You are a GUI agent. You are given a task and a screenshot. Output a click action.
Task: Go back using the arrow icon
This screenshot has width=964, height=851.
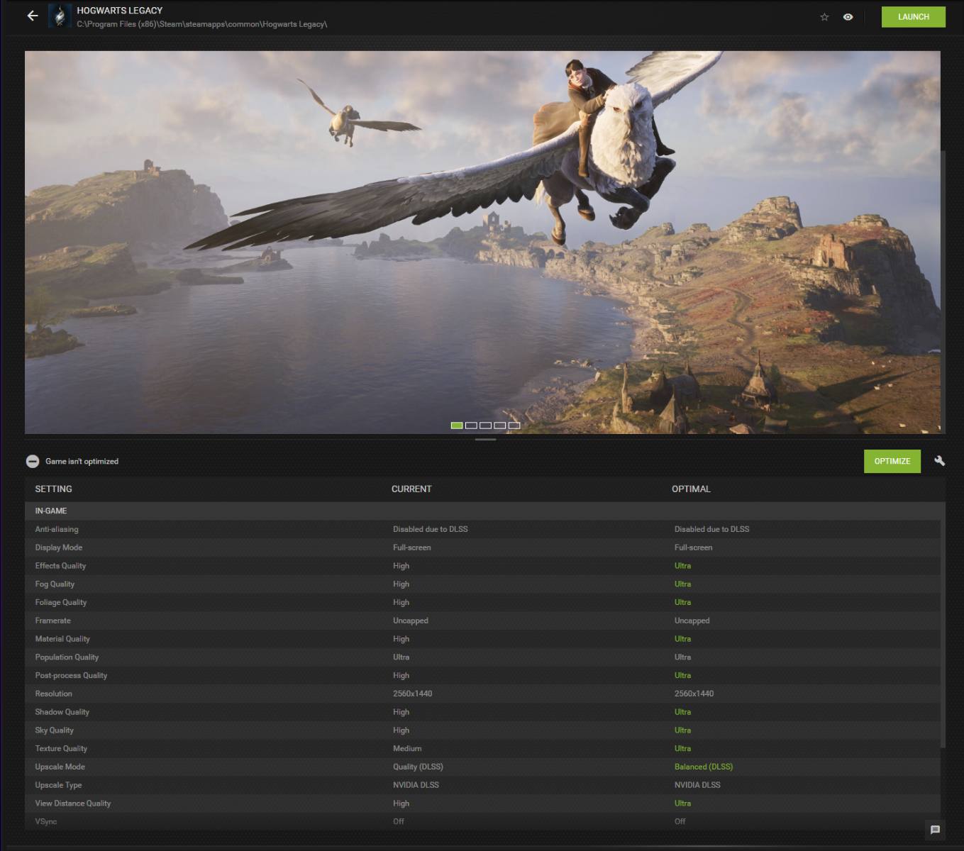[x=33, y=16]
